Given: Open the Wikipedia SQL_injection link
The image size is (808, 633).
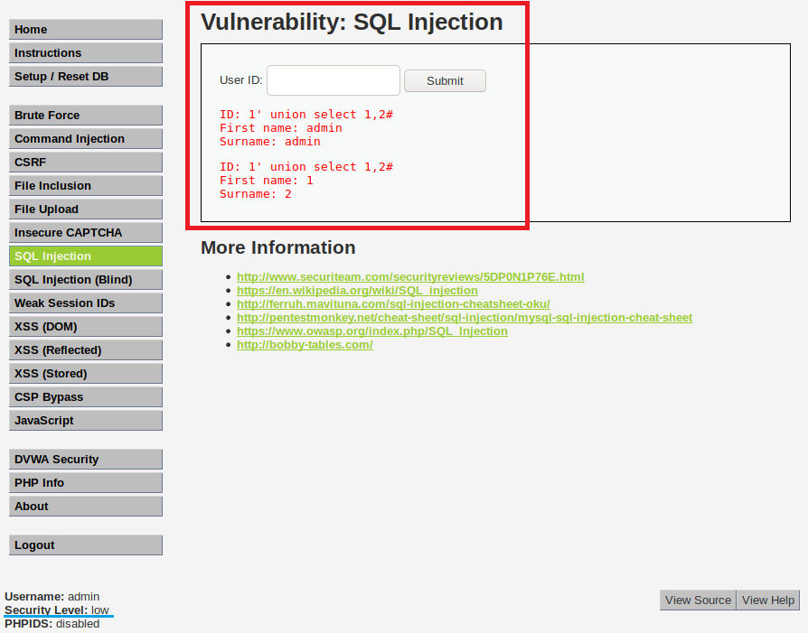Looking at the screenshot, I should 357,291.
